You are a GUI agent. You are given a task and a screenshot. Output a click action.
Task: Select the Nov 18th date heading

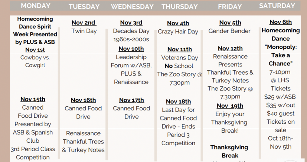tap(178, 101)
